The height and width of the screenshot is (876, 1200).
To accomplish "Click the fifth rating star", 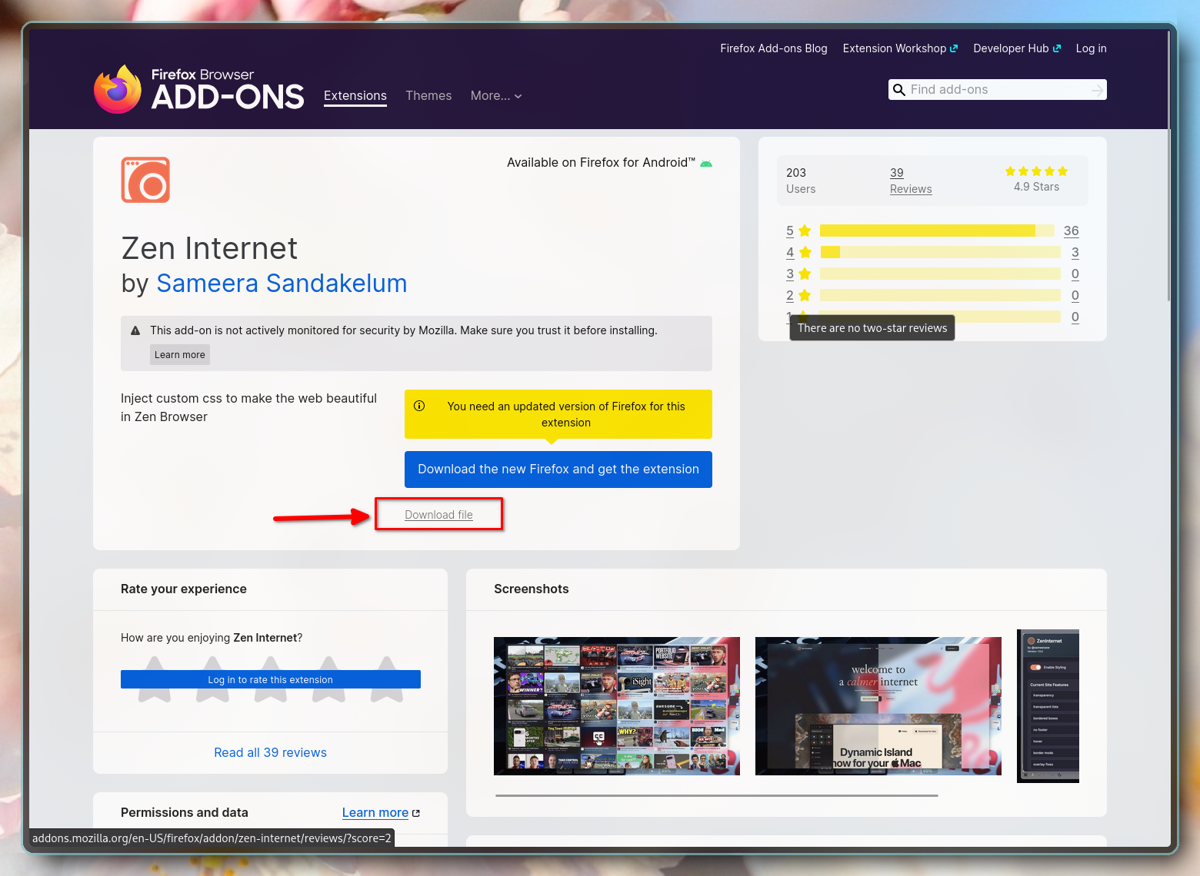I will (x=387, y=679).
